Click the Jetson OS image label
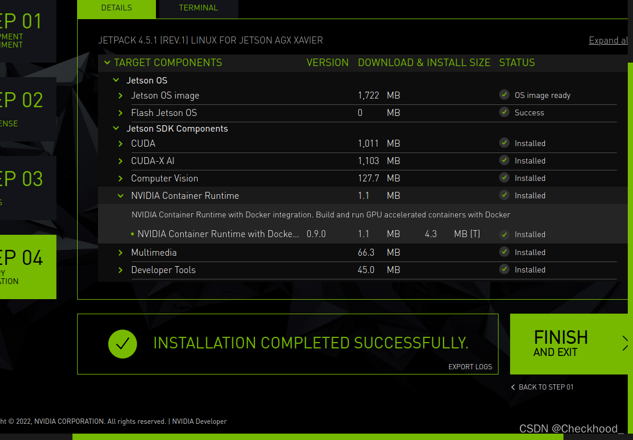633x440 pixels. 165,96
